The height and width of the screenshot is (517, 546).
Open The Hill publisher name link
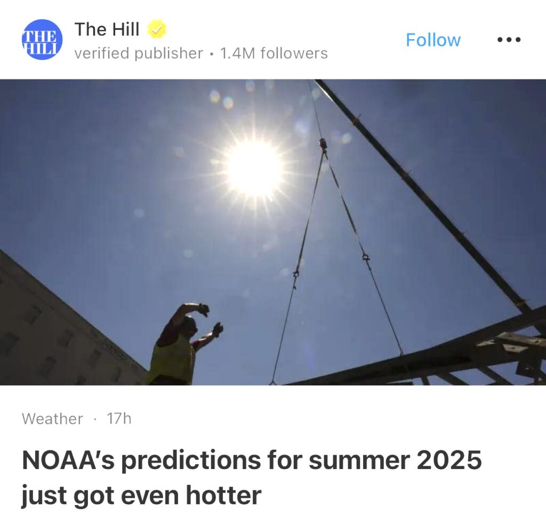(107, 29)
